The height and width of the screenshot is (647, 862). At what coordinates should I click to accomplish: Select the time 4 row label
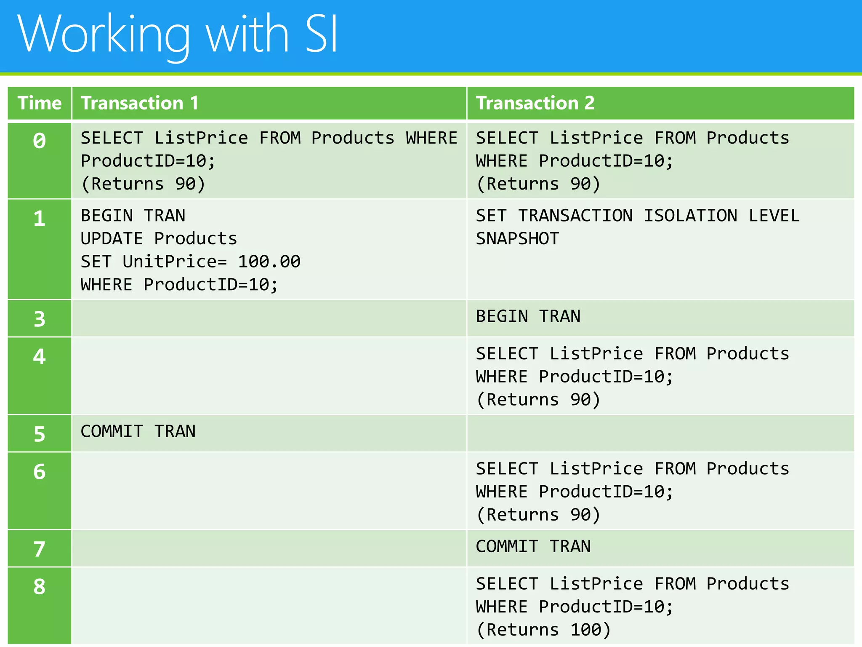coord(40,357)
